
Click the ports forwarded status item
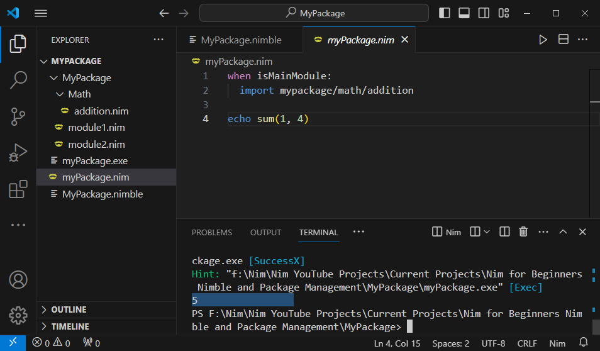coord(91,343)
